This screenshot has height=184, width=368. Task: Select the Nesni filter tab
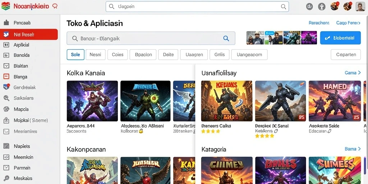(x=96, y=55)
